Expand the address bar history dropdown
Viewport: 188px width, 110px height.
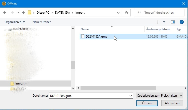119,13
